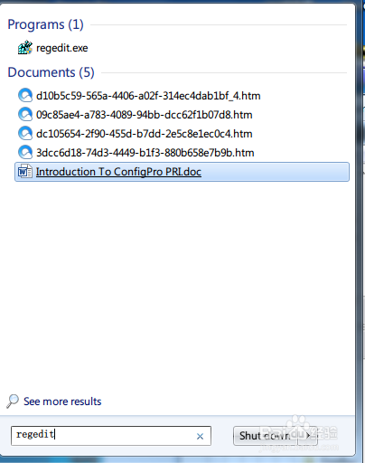Open dc105654-2f90-455d-b7dd-2e5c8e1ec0c4.htm
Screen dimensions: 365x463
(145, 134)
